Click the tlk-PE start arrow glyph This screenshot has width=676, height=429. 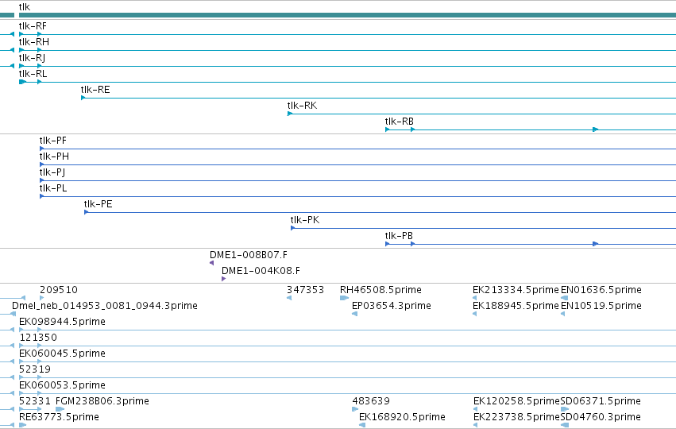(x=87, y=212)
